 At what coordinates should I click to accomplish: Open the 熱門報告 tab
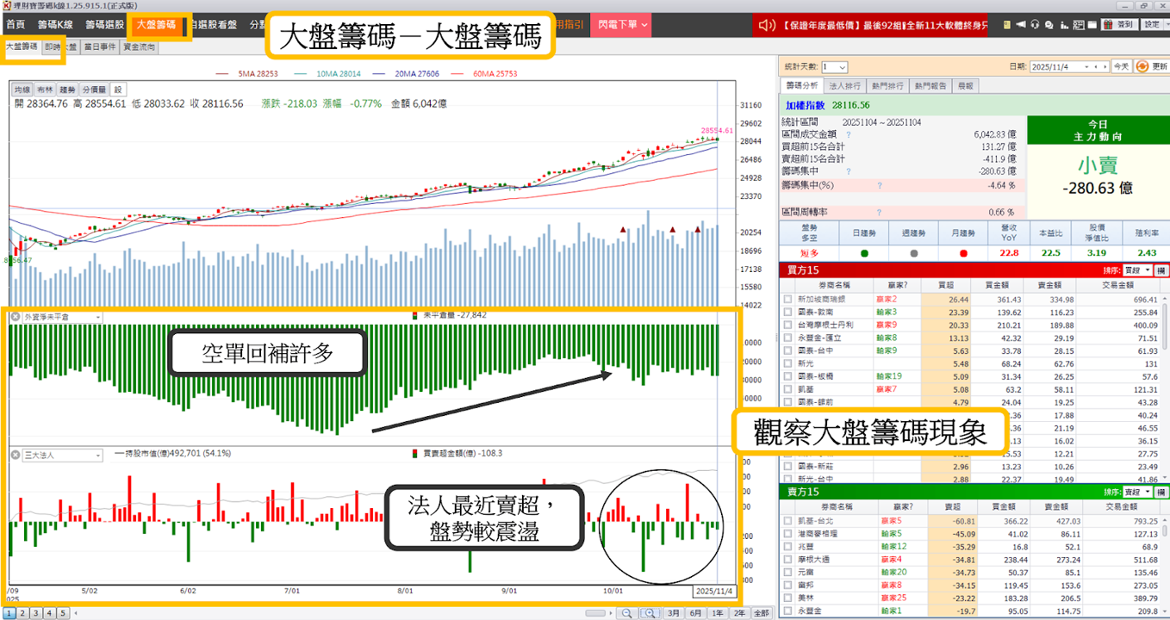click(x=930, y=86)
